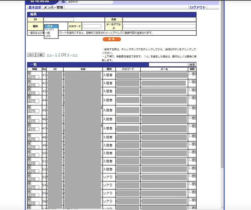This screenshot has width=251, height=210.
Task: Click the パスワード input field
Action: [x=92, y=26]
